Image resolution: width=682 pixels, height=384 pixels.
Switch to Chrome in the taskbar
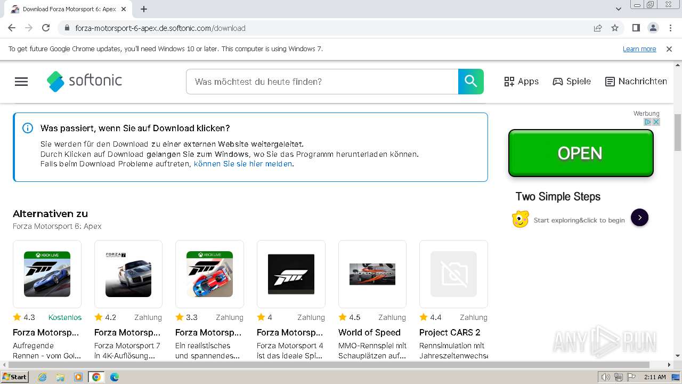tap(96, 377)
